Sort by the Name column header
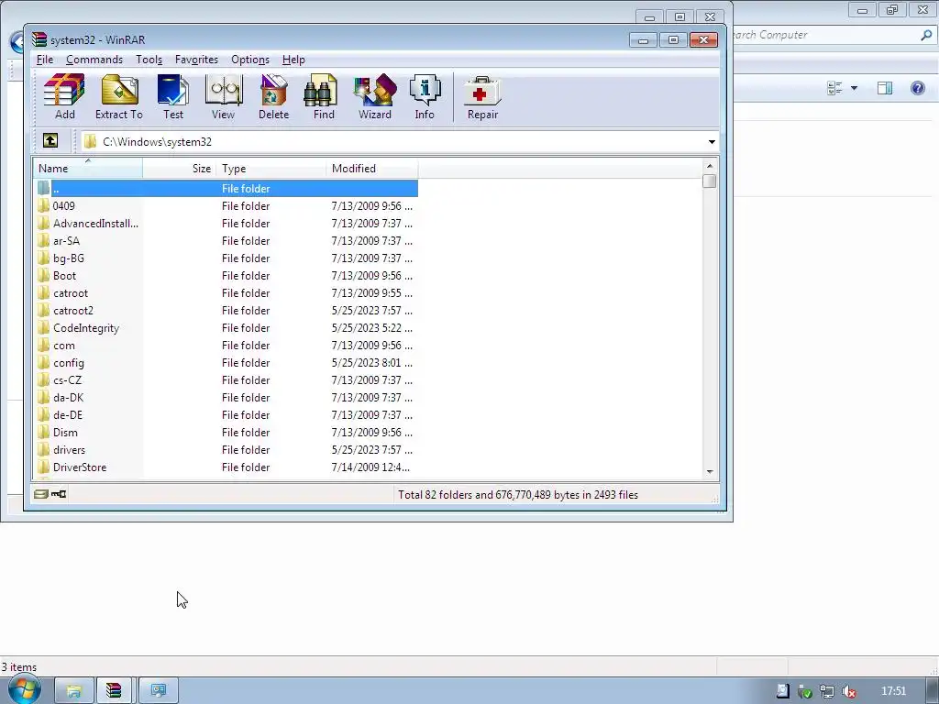Viewport: 939px width, 704px height. pos(88,169)
